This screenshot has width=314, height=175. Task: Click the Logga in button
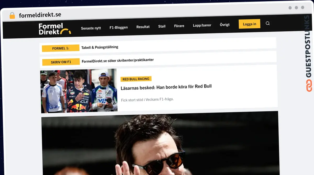pyautogui.click(x=249, y=24)
